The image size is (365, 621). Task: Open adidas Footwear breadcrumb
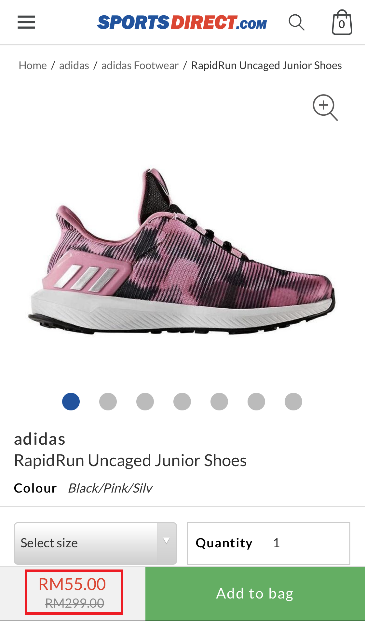click(140, 65)
